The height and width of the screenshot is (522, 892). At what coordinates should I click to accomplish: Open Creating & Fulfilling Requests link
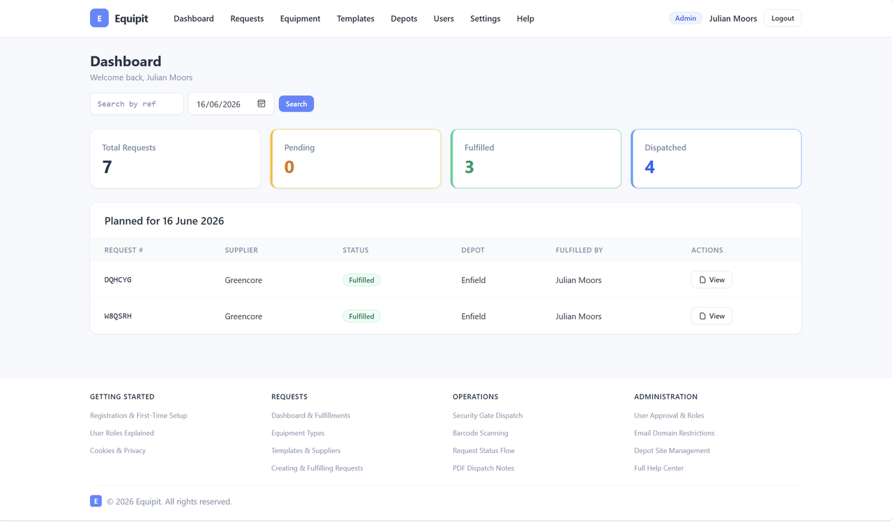pyautogui.click(x=317, y=468)
